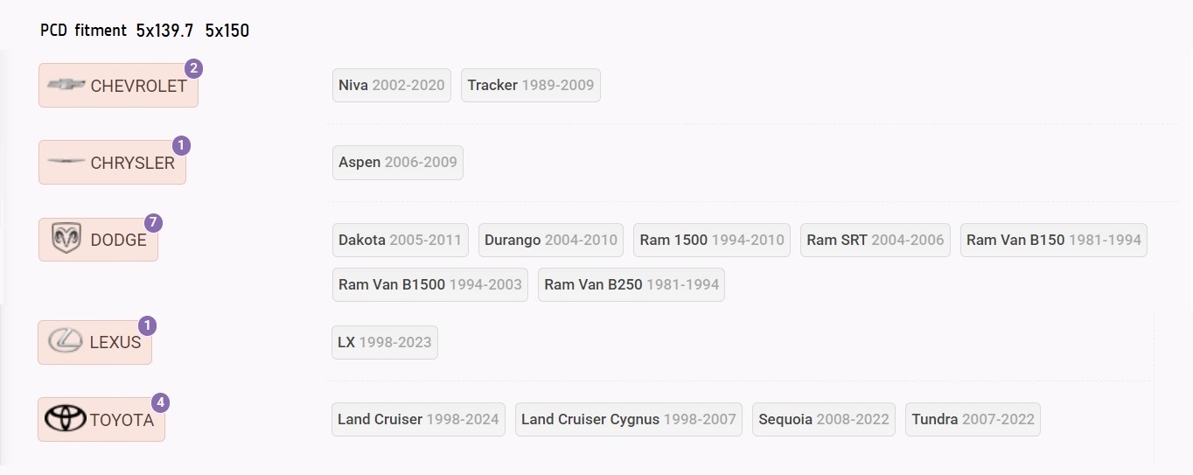
Task: Click the Dodge count badge showing 7
Action: [154, 222]
